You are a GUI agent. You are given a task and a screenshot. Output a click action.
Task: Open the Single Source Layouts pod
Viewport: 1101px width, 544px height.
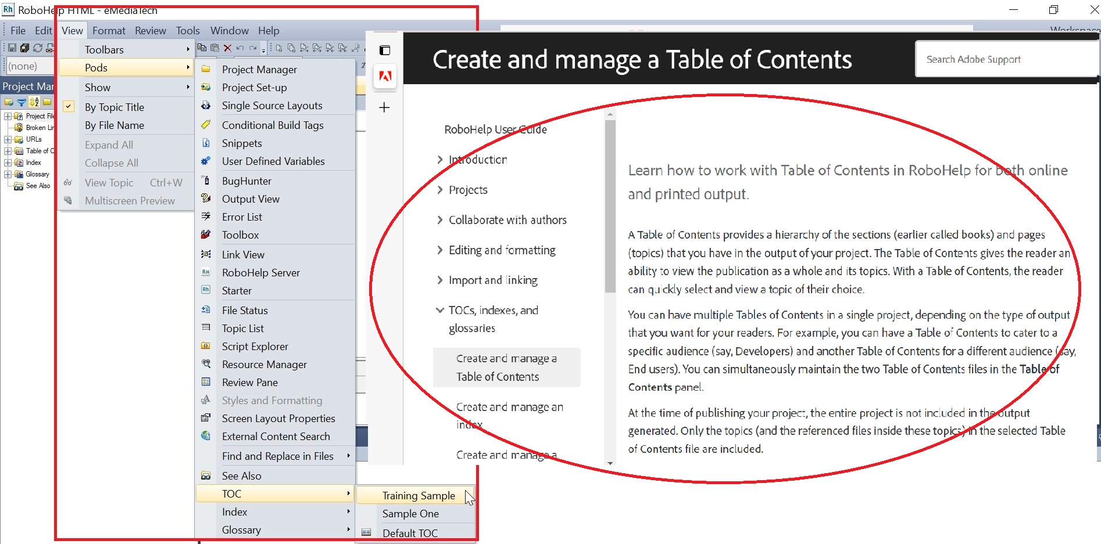click(275, 105)
